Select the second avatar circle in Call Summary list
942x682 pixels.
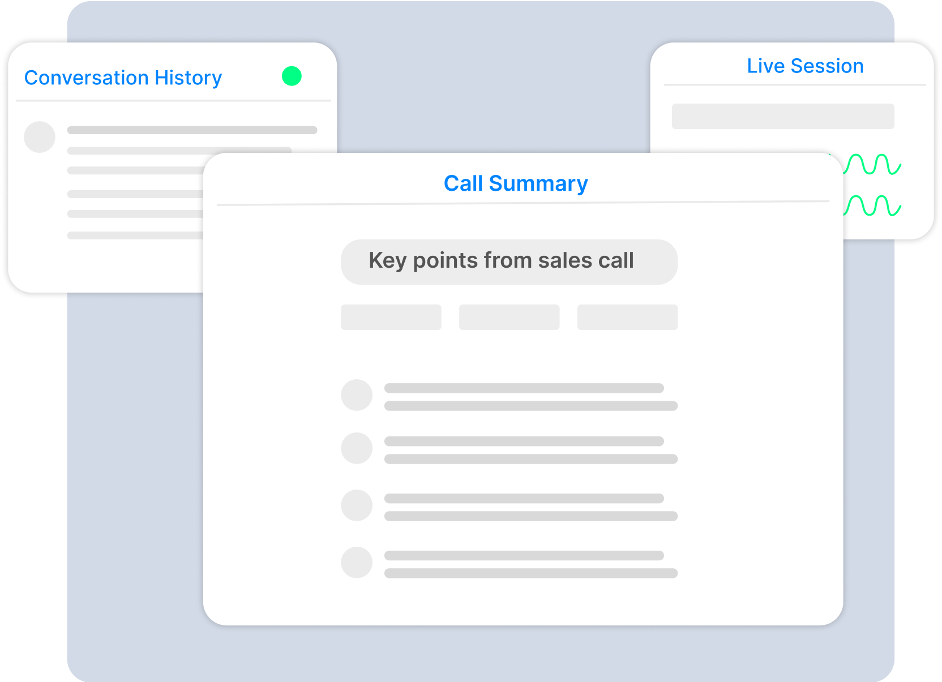[357, 448]
